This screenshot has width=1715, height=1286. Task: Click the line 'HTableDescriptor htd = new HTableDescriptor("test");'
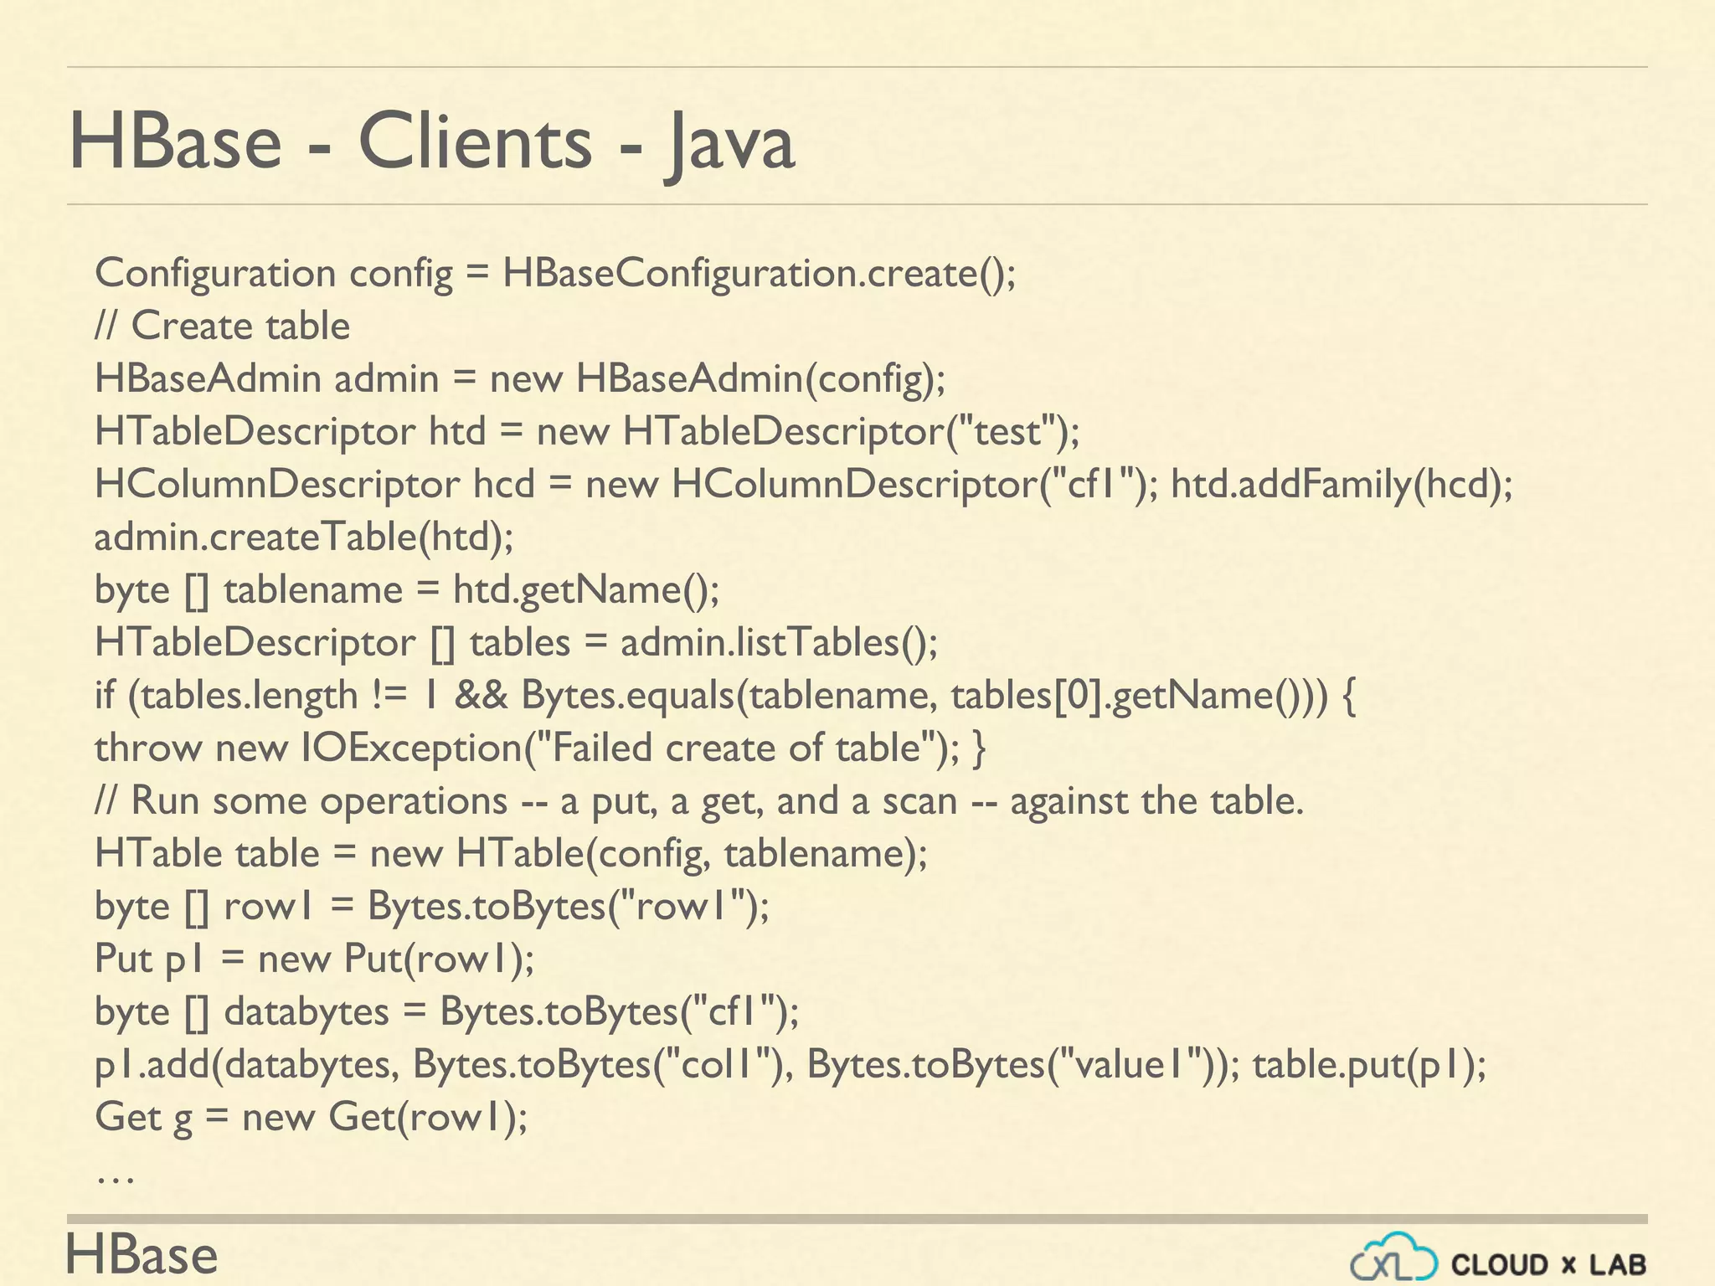(x=587, y=432)
